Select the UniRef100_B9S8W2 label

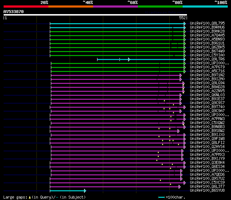207,131
